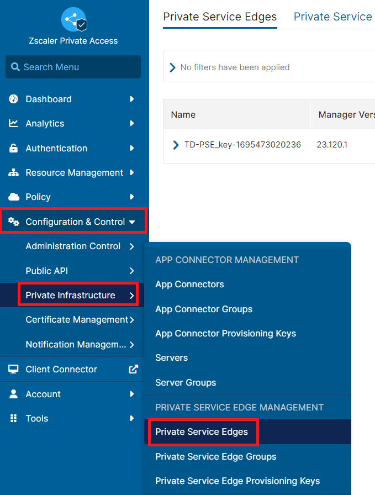
Task: Open the Tools menu
Action: 73,418
